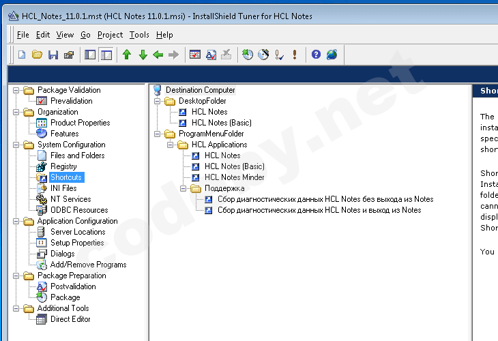Select Prevalidation in the left tree
498x341 pixels.
pyautogui.click(x=72, y=101)
